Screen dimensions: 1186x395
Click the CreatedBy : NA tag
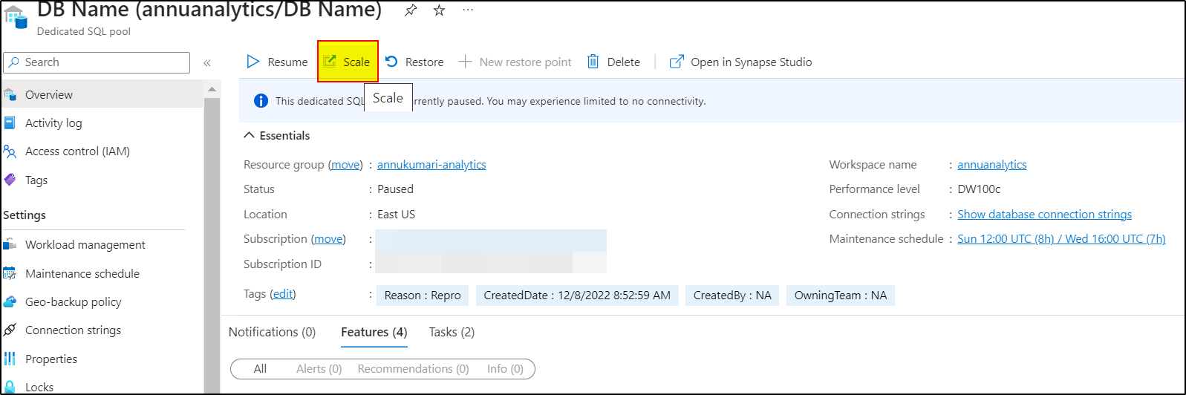[732, 296]
